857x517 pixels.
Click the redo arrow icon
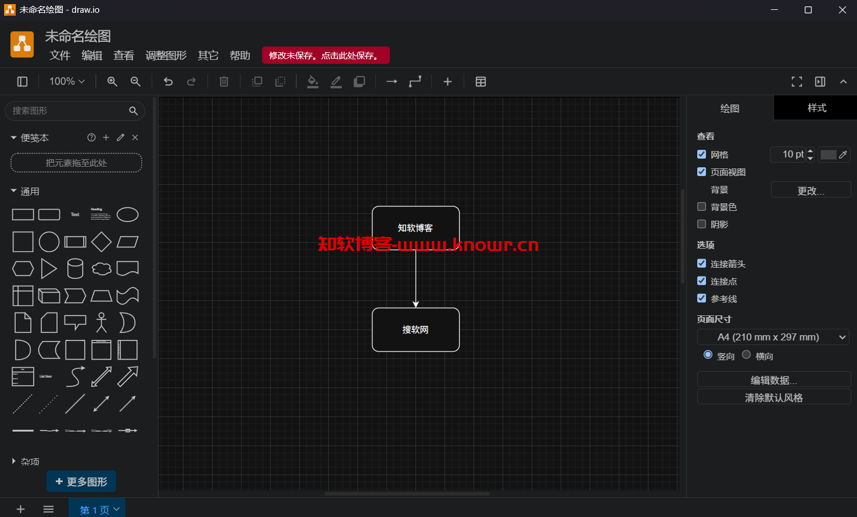191,82
